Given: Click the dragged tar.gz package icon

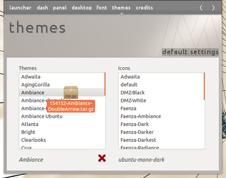Looking at the screenshot, I should click(x=71, y=92).
